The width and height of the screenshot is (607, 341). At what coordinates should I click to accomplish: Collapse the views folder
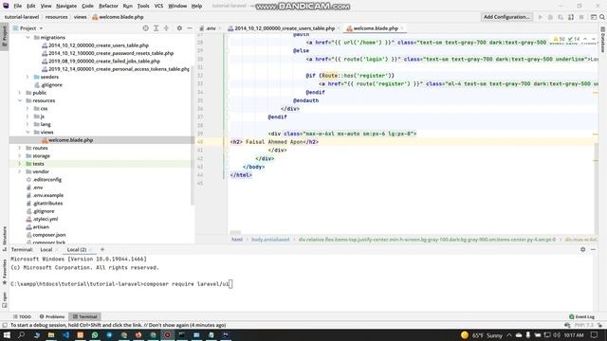[28, 133]
